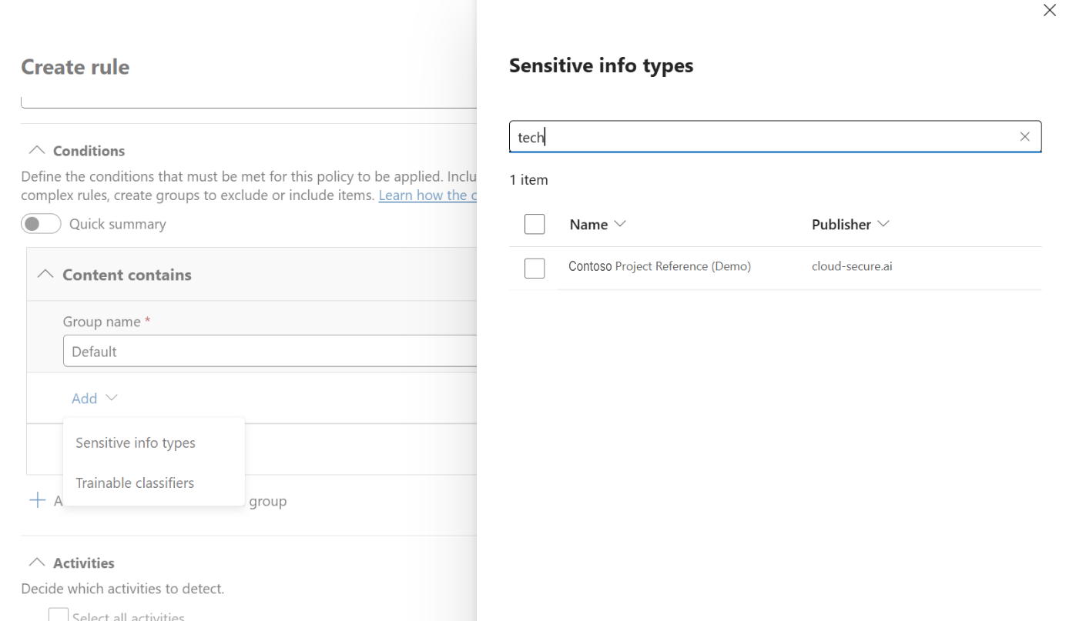Click the plus add group icon
This screenshot has height=621, width=1066.
37,501
